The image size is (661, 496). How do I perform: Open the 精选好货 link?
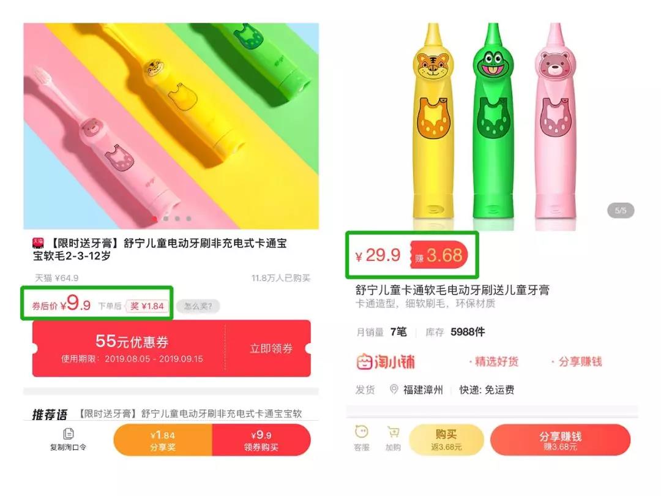(x=494, y=361)
